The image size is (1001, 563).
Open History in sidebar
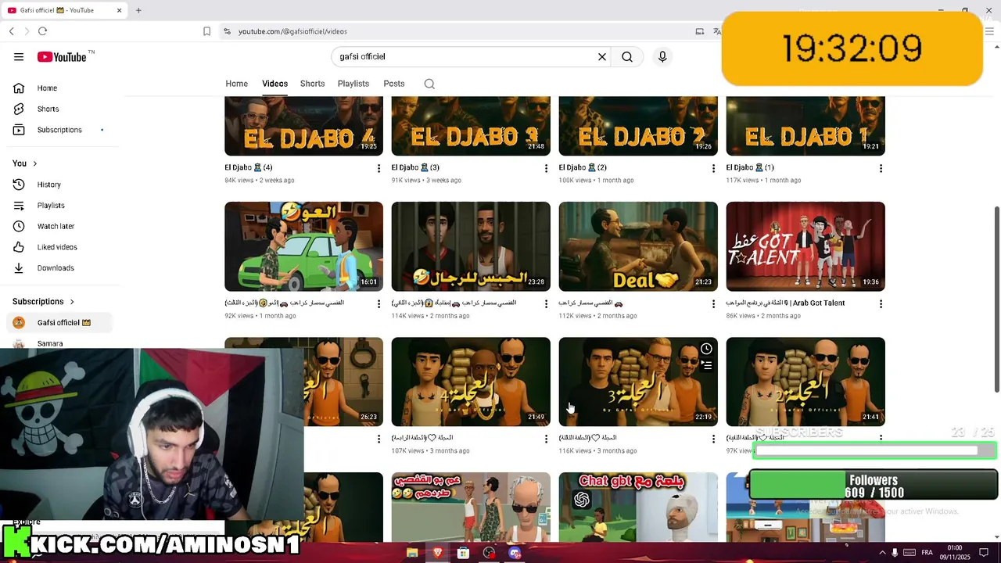[60, 185]
